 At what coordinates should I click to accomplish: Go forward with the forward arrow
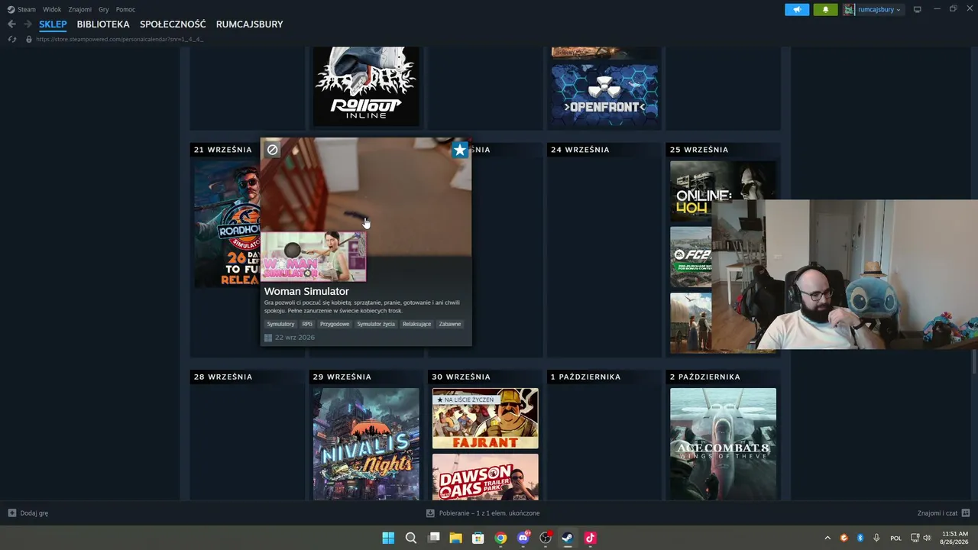28,24
